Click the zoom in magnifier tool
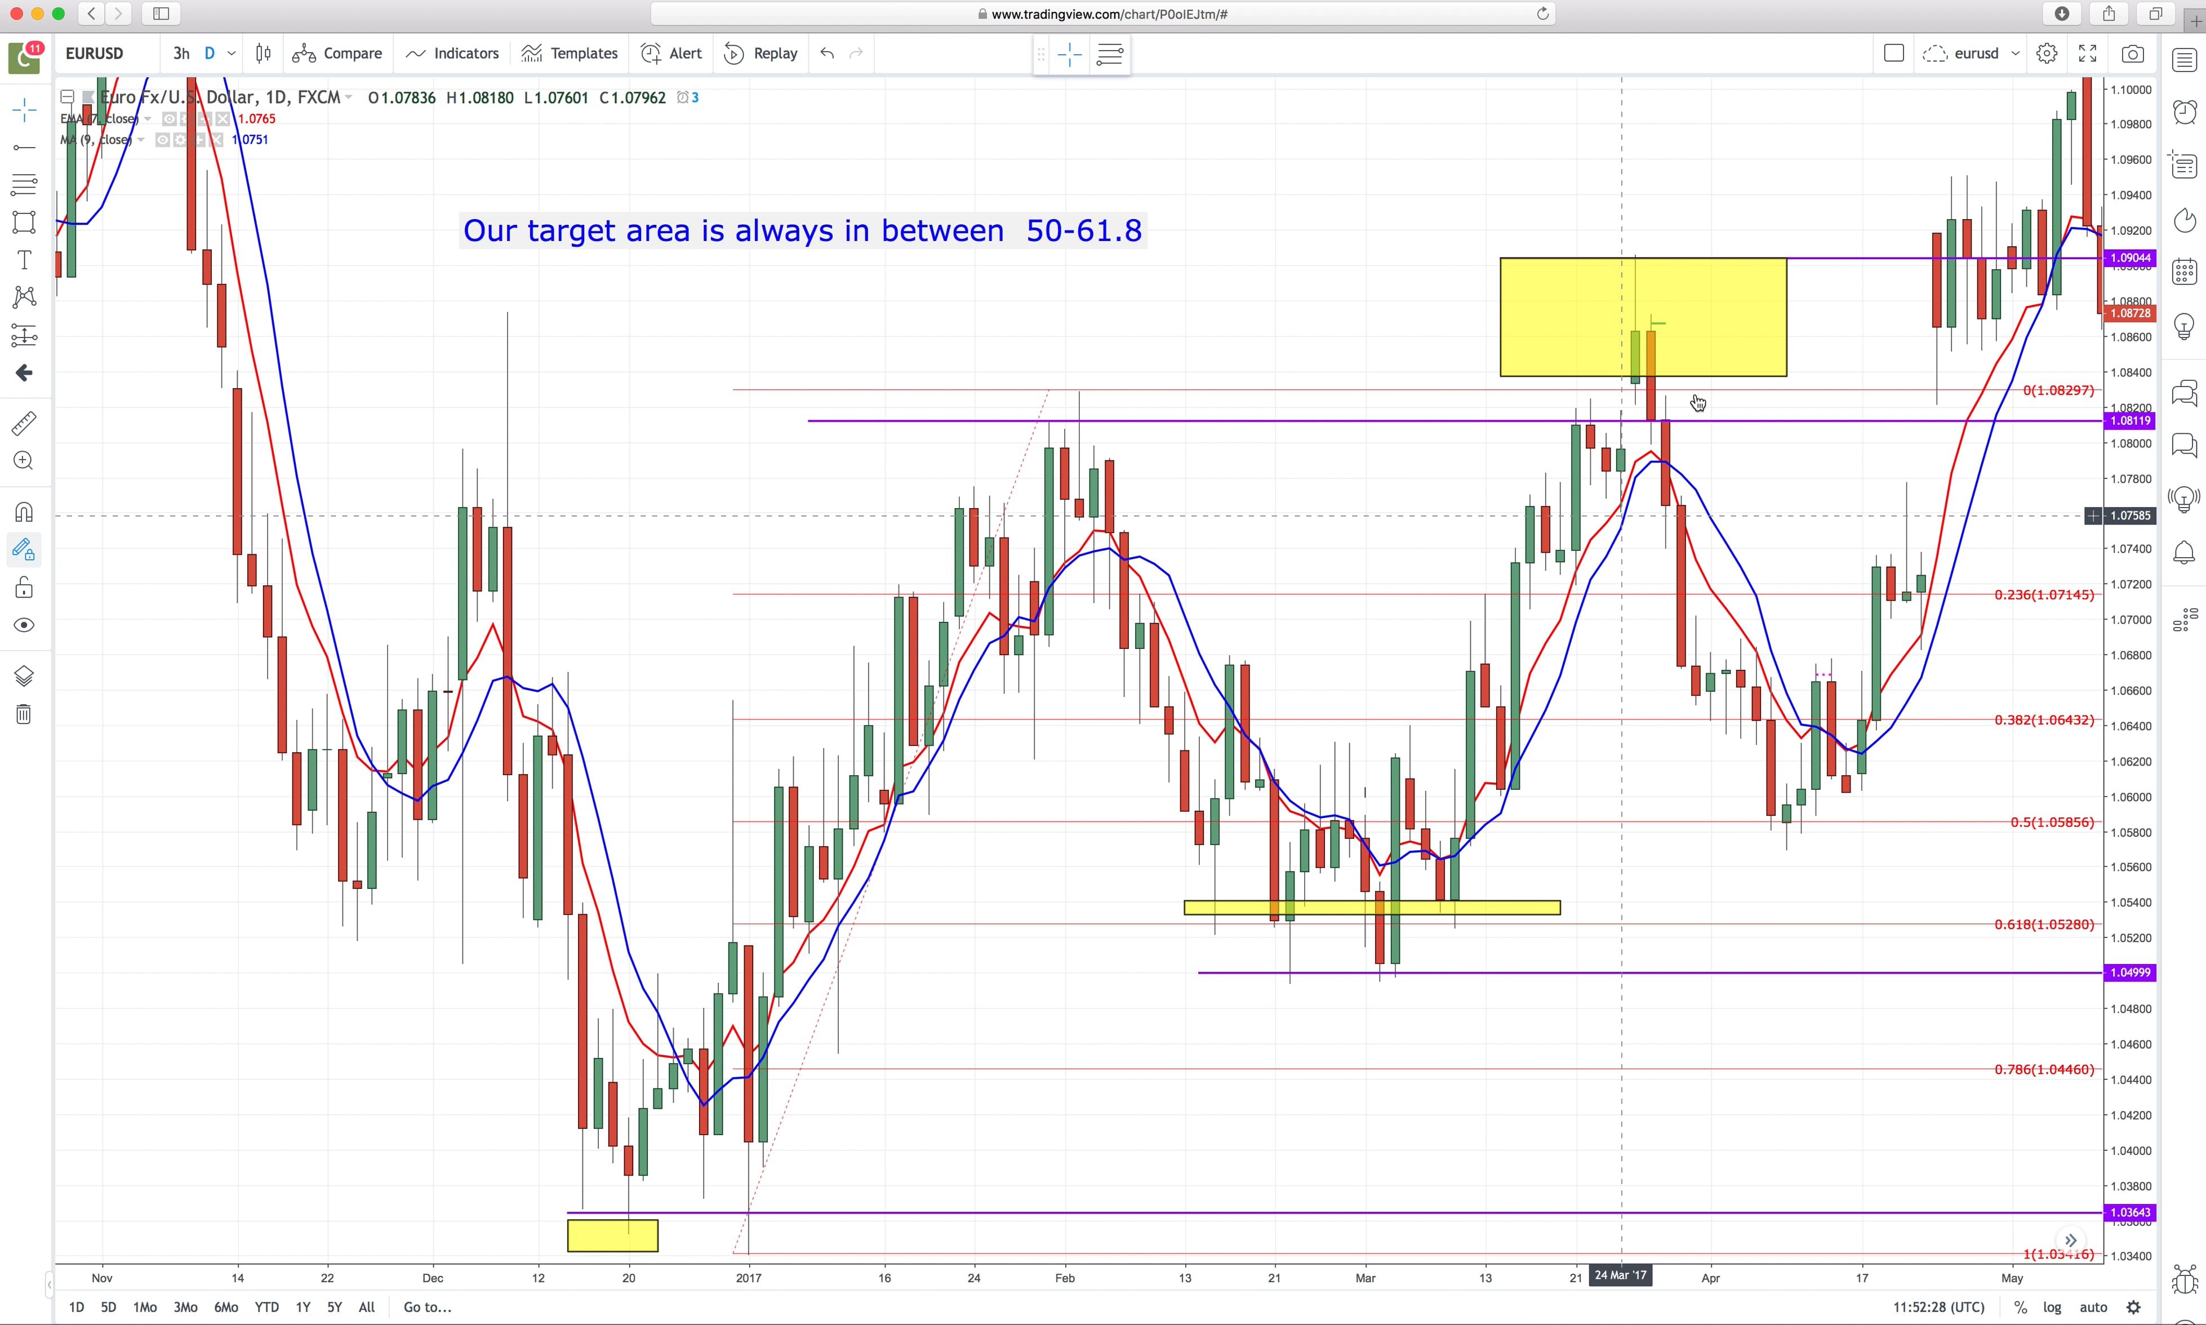This screenshot has width=2206, height=1325. coord(24,461)
